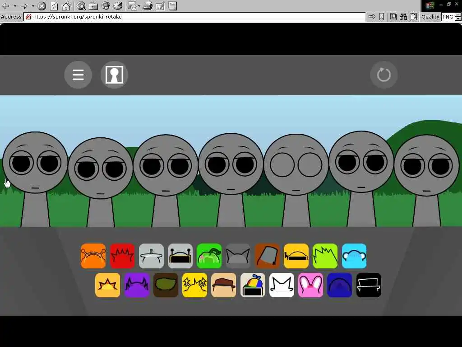Pick the pink bunny ears sound icon
This screenshot has height=347, width=462.
coord(310,285)
